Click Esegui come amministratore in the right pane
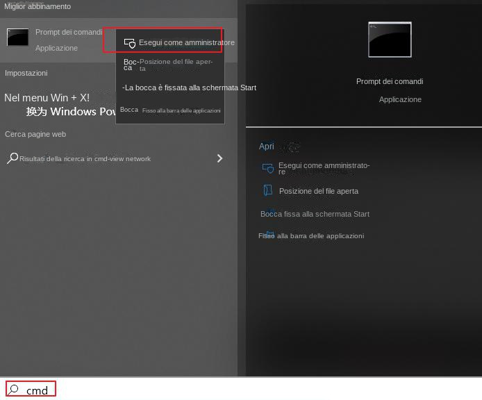The image size is (482, 400). [x=324, y=168]
